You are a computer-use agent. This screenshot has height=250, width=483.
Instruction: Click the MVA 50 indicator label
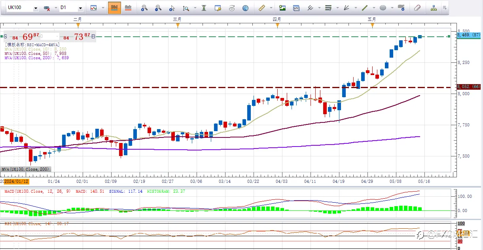click(36, 54)
